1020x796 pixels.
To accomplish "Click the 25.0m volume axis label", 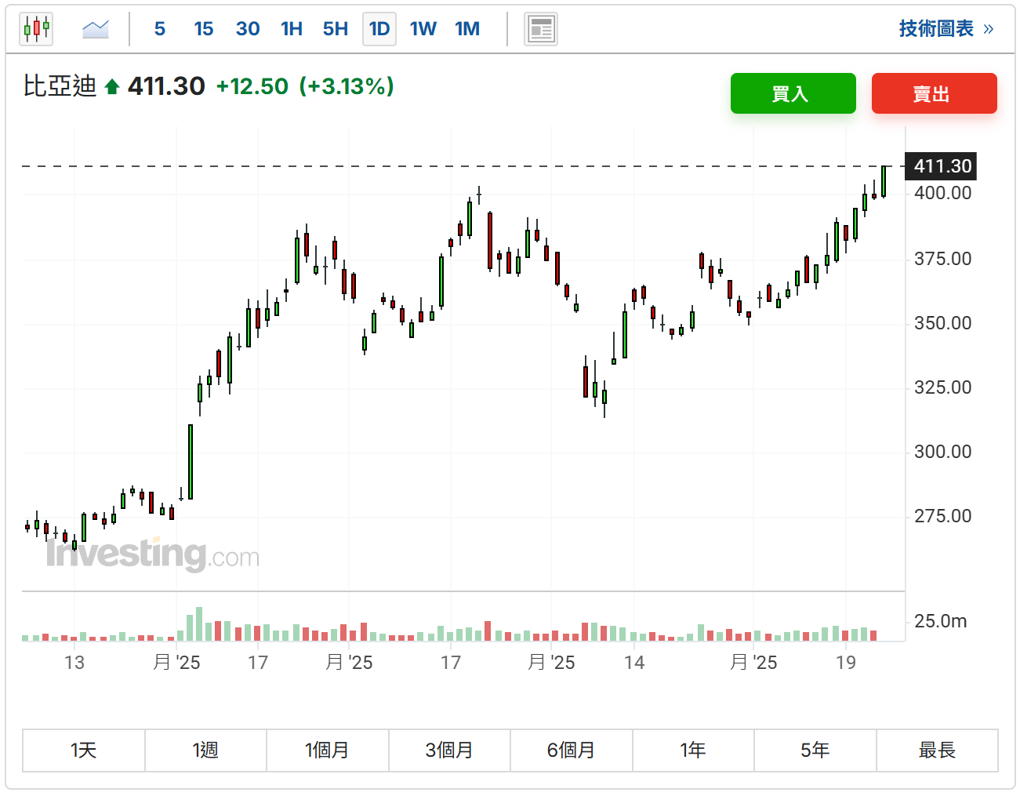I will [x=940, y=621].
